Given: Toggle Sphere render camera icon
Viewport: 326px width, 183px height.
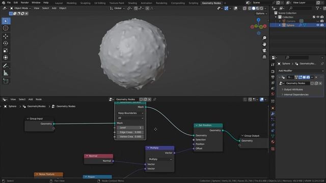Looking at the screenshot, I should [x=322, y=25].
